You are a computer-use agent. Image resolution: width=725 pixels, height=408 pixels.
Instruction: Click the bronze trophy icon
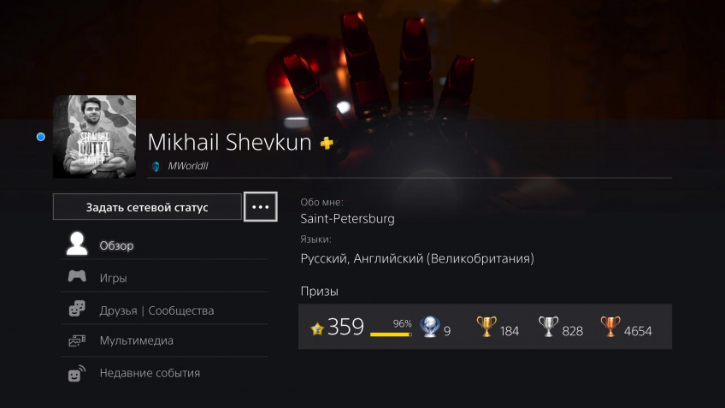tap(610, 327)
